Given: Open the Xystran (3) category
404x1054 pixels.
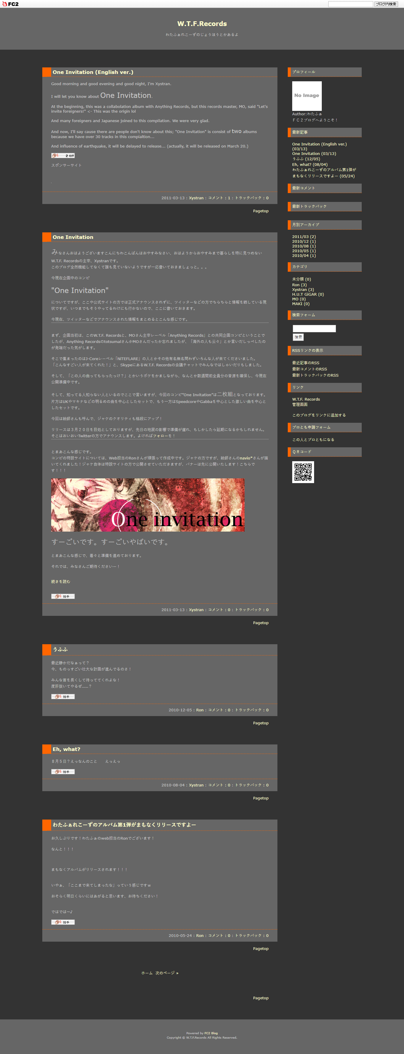Looking at the screenshot, I should 303,290.
